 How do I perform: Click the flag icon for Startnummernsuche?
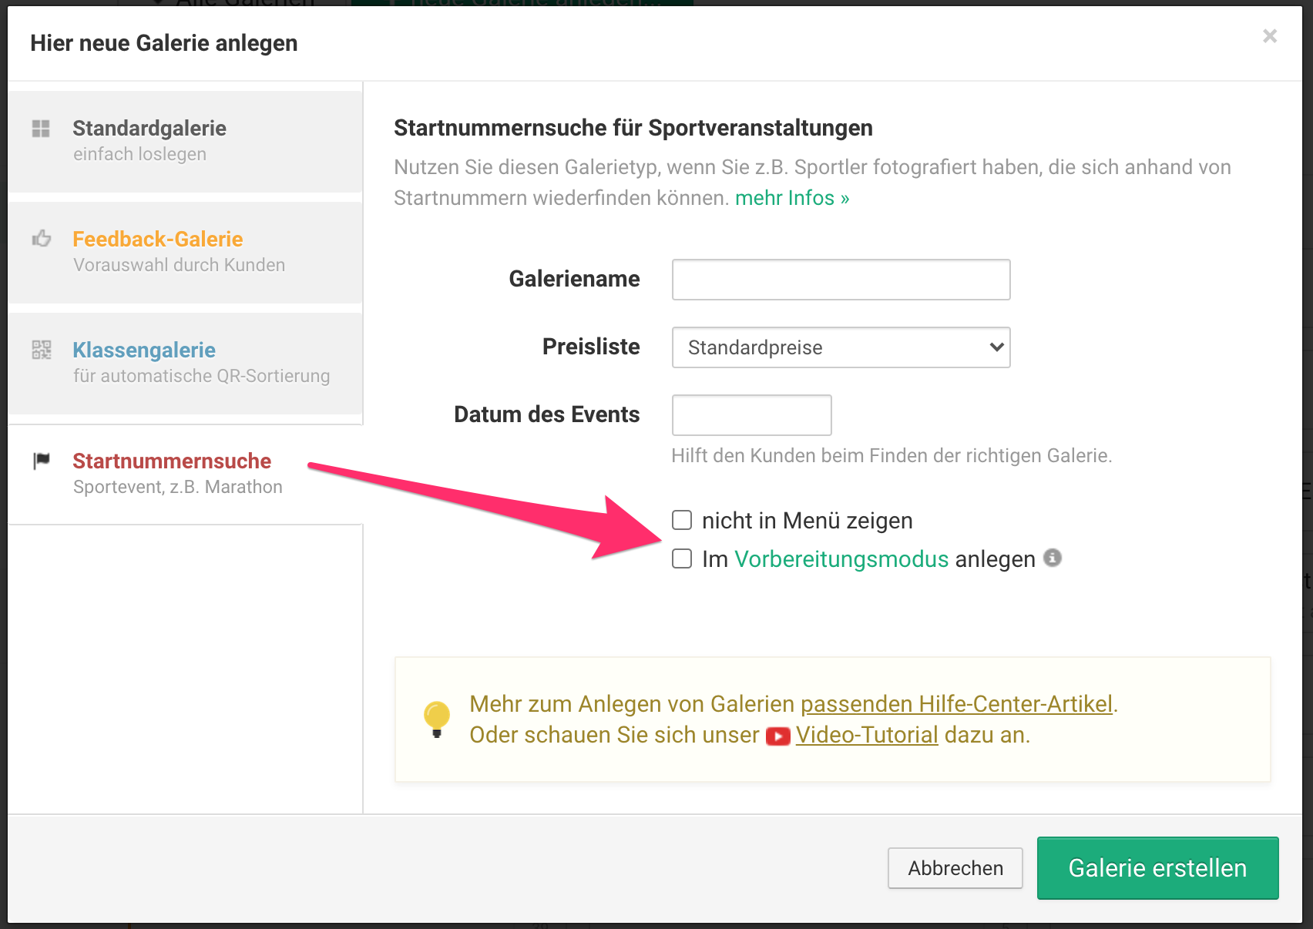[42, 461]
